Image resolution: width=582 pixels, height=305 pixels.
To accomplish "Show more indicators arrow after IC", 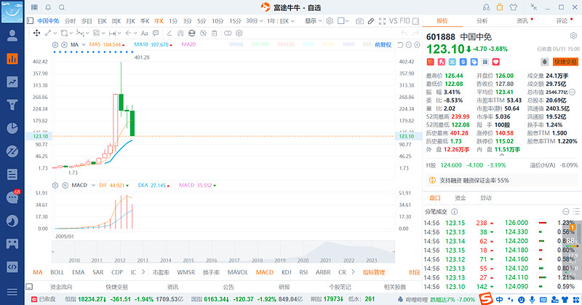I will tap(143, 272).
